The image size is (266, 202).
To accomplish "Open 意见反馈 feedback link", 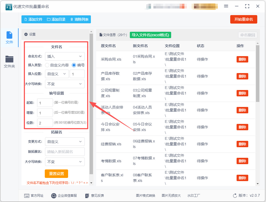I will click(x=95, y=196).
